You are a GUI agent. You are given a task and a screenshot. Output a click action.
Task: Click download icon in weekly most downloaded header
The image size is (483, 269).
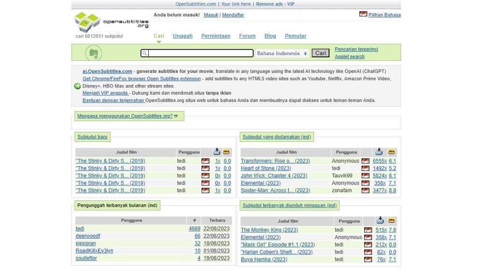[380, 220]
